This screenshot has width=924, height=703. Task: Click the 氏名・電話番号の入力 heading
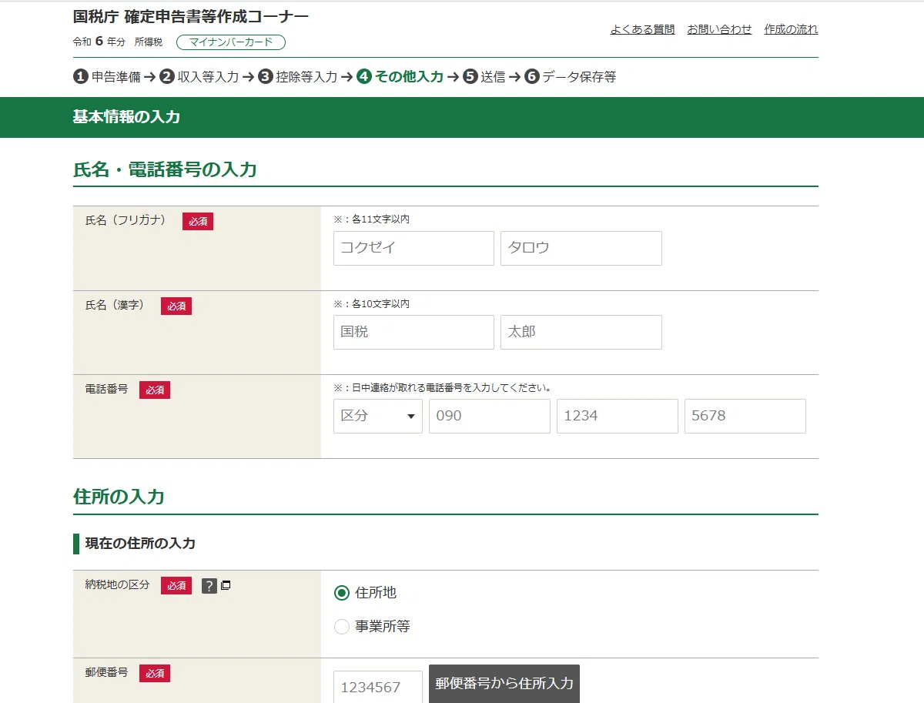point(165,169)
